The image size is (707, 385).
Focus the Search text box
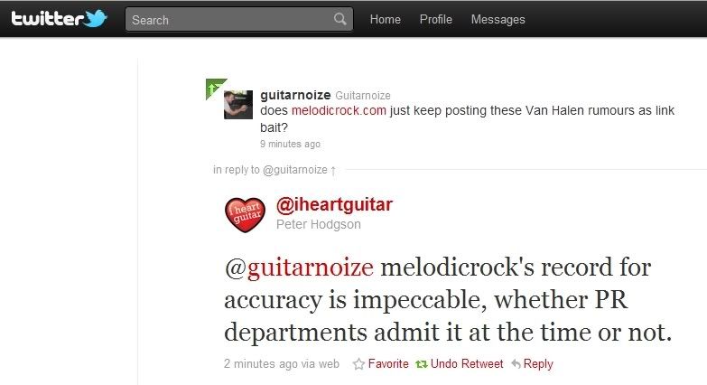(239, 19)
